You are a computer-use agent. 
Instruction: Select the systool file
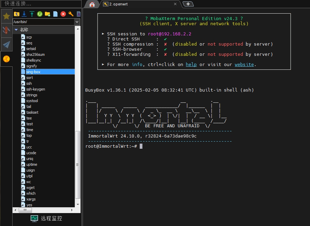[x=32, y=101]
